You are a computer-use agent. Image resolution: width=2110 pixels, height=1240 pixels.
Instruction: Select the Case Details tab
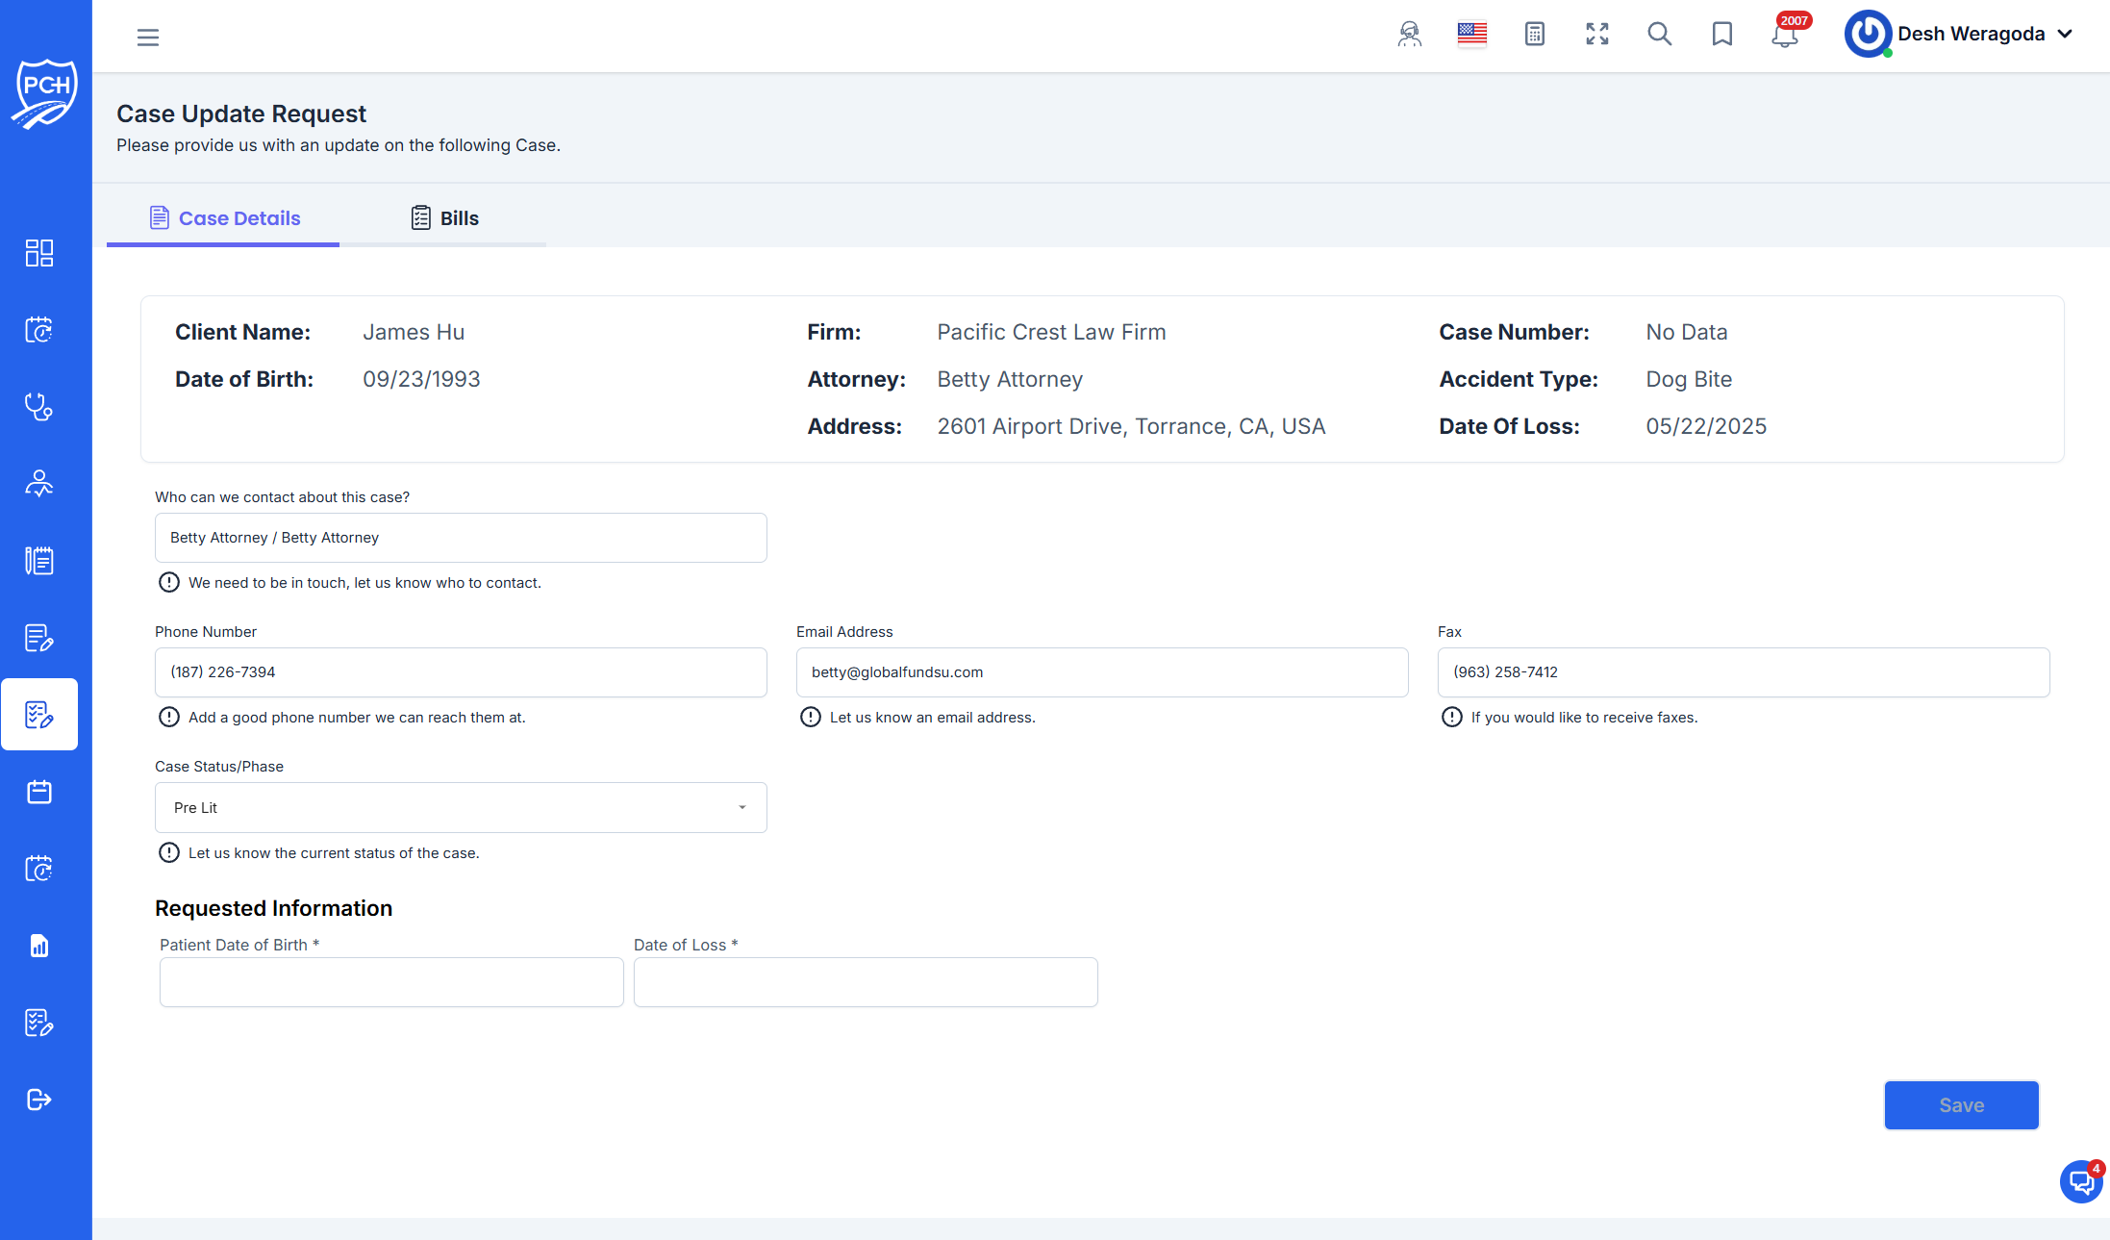click(223, 217)
